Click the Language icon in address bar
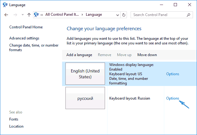 [x=36, y=14]
